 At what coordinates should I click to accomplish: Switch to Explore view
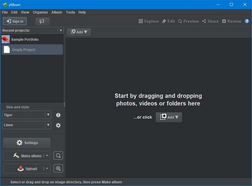(x=149, y=21)
